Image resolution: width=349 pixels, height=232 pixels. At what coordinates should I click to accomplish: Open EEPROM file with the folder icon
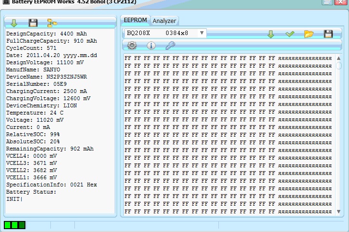coord(309,34)
